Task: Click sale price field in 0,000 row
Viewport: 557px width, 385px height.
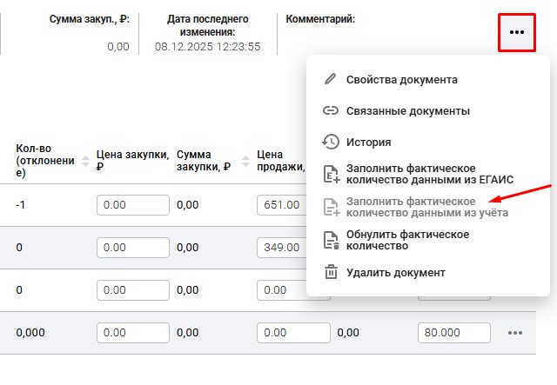Action: click(x=293, y=333)
